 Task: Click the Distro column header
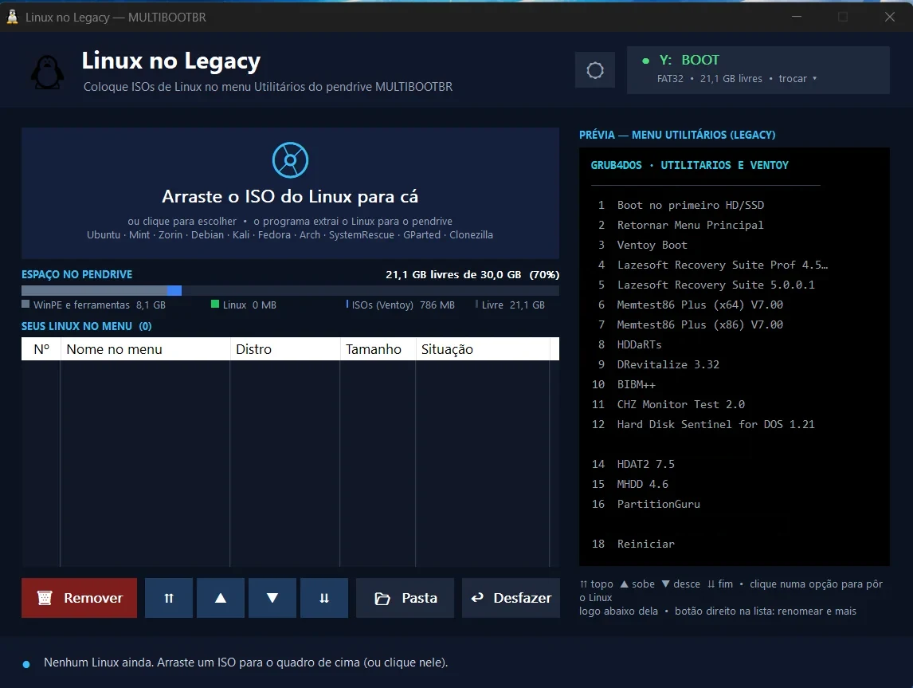(x=285, y=349)
